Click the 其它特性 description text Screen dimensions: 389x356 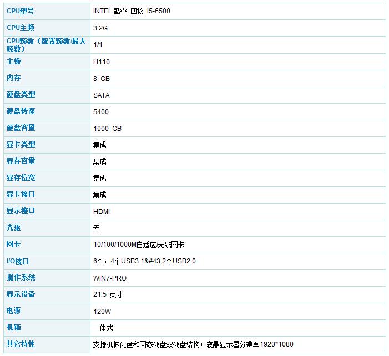(193, 344)
